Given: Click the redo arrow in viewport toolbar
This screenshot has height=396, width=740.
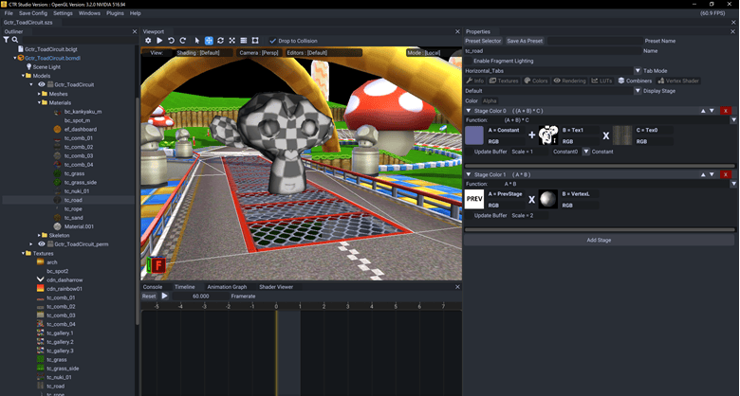Looking at the screenshot, I should coord(183,41).
